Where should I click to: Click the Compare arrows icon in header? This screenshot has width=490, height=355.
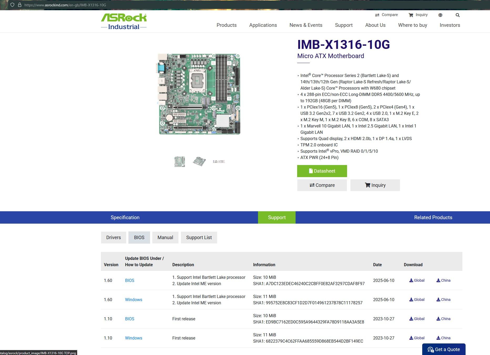[377, 15]
